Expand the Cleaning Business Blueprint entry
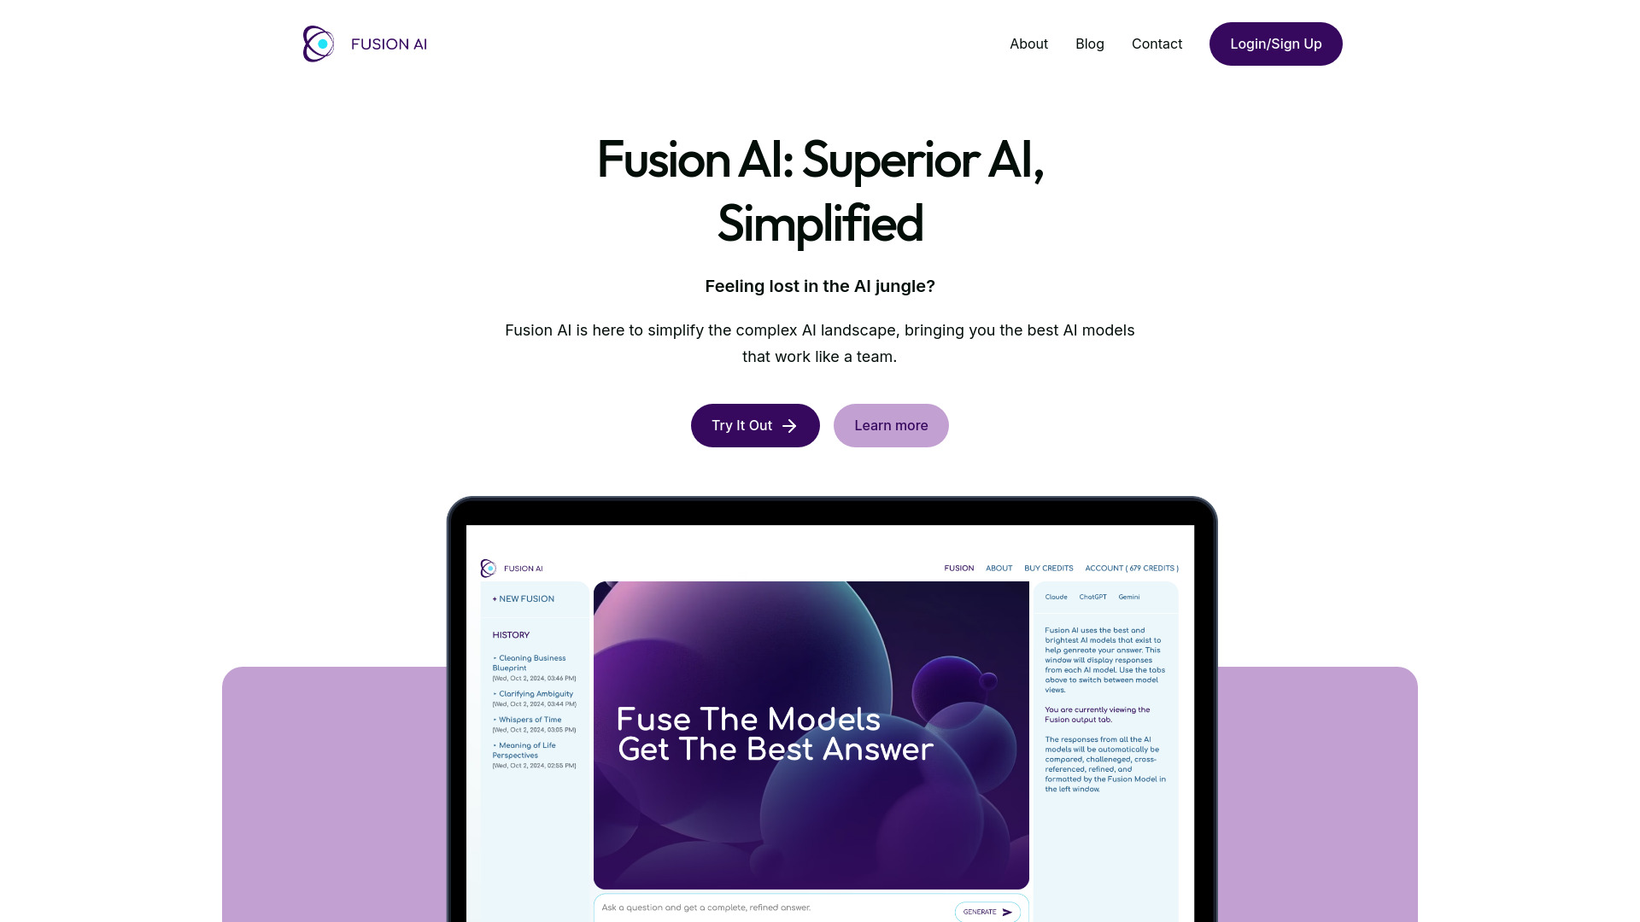The image size is (1640, 922). coord(530,662)
